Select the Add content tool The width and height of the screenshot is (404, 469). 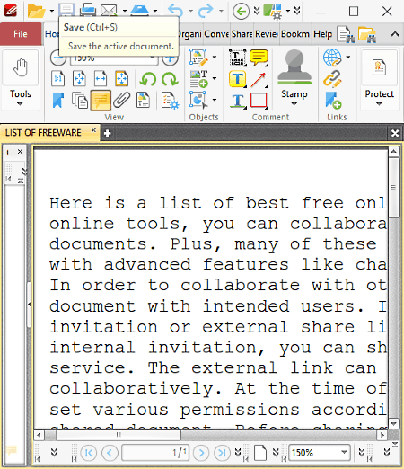click(198, 79)
